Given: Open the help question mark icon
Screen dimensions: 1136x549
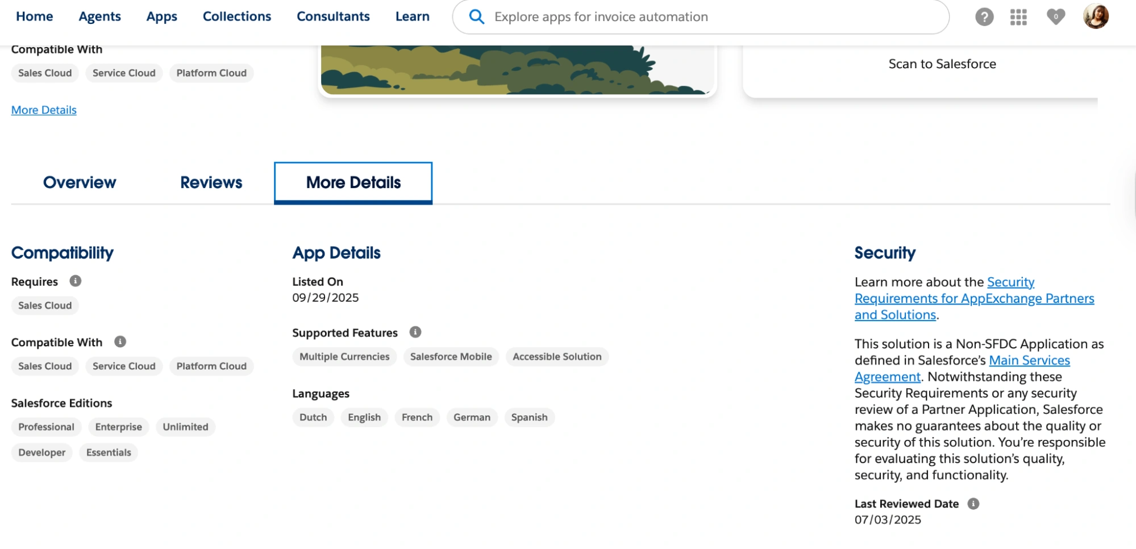Looking at the screenshot, I should (984, 17).
